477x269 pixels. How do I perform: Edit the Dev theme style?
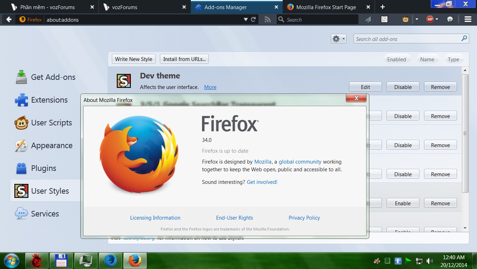tap(365, 87)
